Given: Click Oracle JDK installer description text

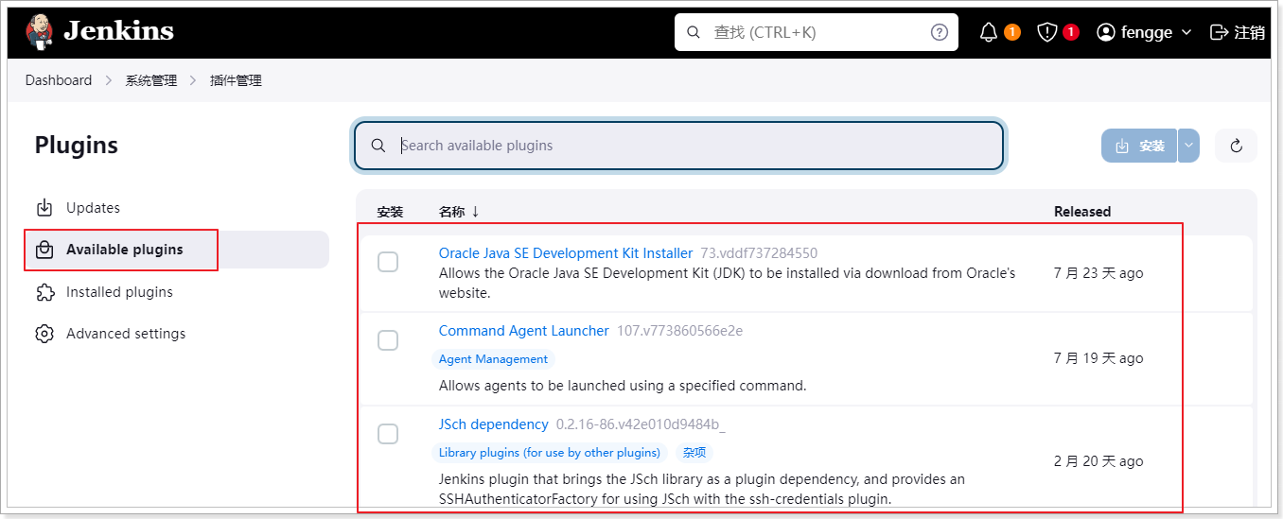Looking at the screenshot, I should [727, 283].
